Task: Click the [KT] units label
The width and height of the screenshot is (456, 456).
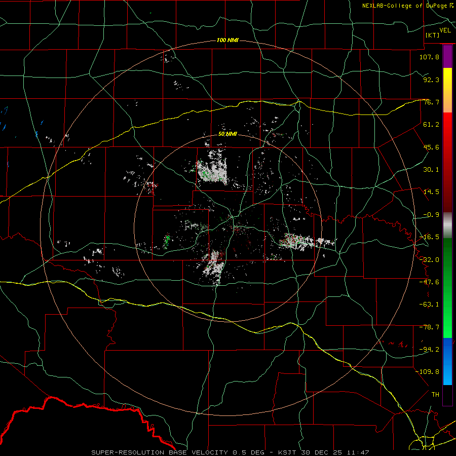Action: [x=433, y=35]
